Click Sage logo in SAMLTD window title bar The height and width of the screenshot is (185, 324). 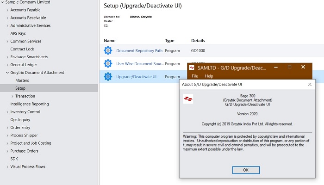point(192,68)
